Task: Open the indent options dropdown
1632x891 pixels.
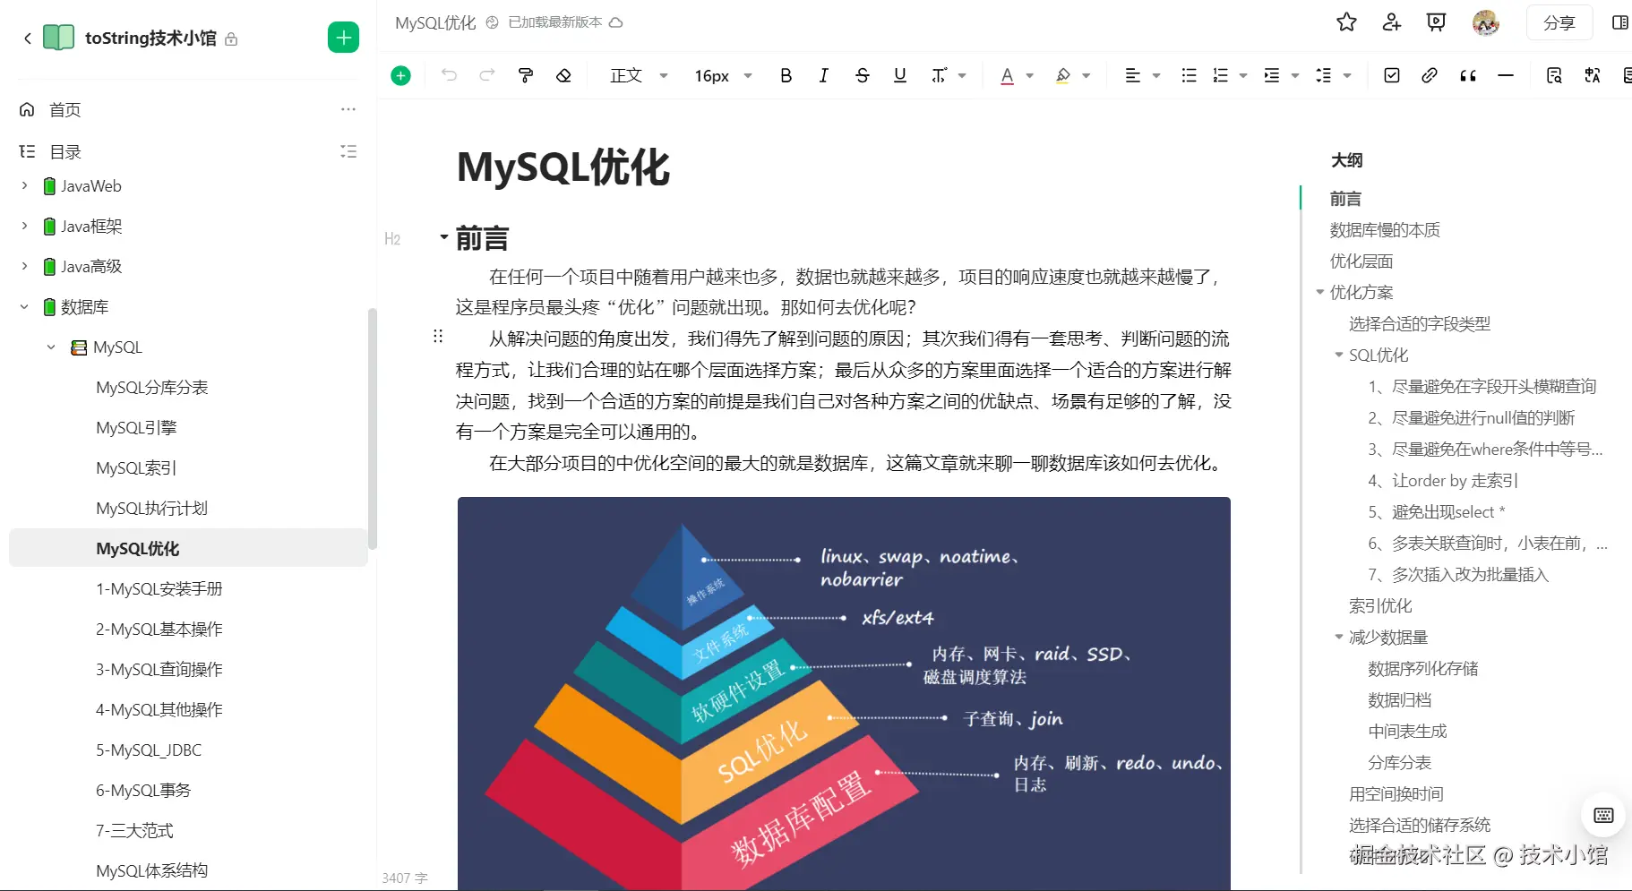Action: [x=1281, y=75]
